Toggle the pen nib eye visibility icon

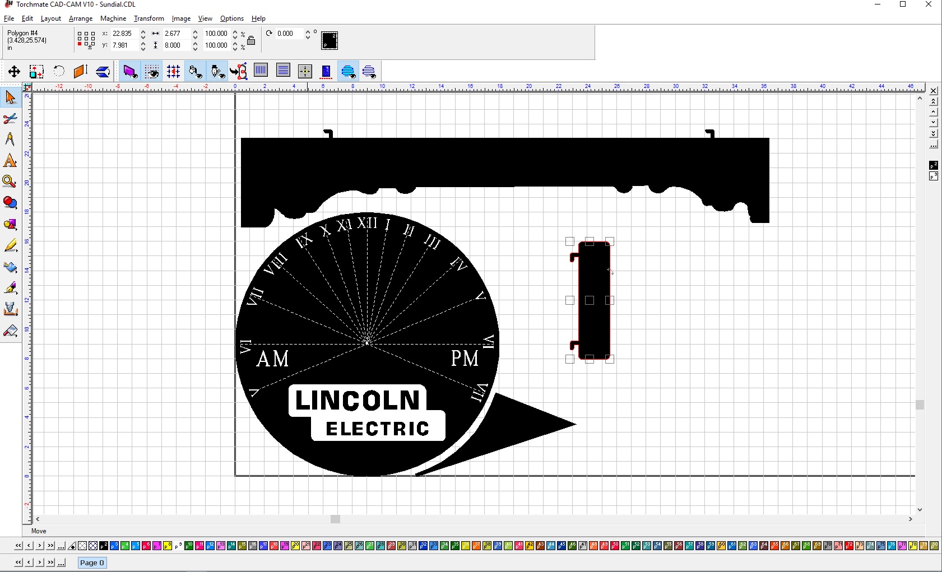(x=217, y=71)
